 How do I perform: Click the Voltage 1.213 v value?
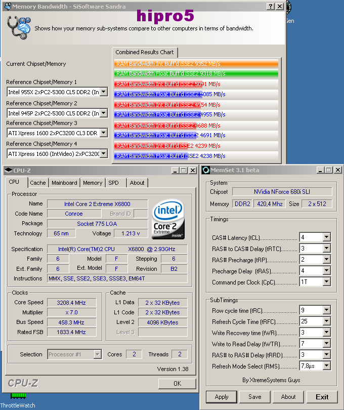tap(131, 233)
